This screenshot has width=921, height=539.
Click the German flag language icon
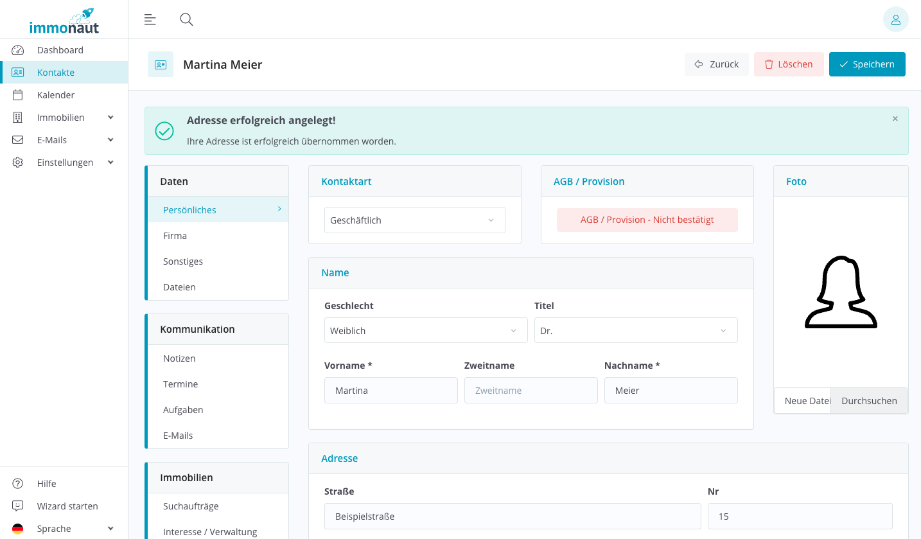(18, 529)
